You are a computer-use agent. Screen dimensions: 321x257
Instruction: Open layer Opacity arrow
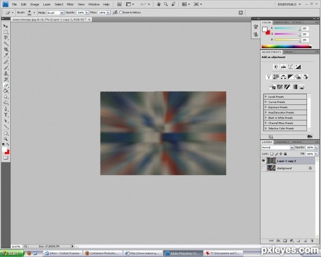(316, 147)
